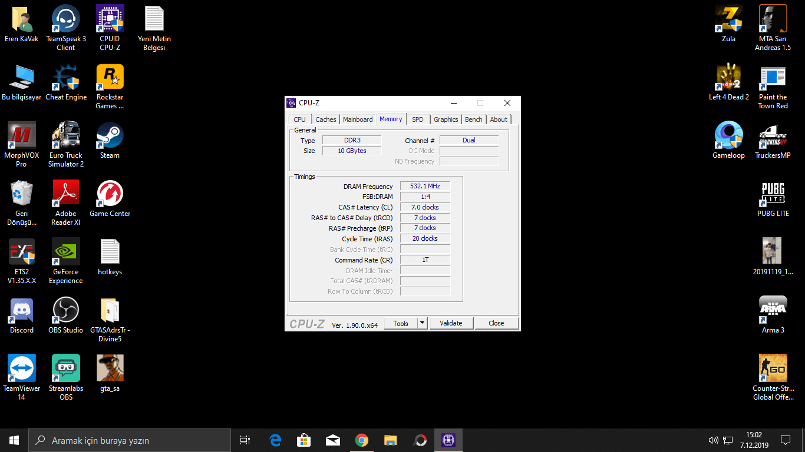The image size is (805, 452).
Task: Click the 20 clocks Cycle Time value
Action: click(425, 239)
